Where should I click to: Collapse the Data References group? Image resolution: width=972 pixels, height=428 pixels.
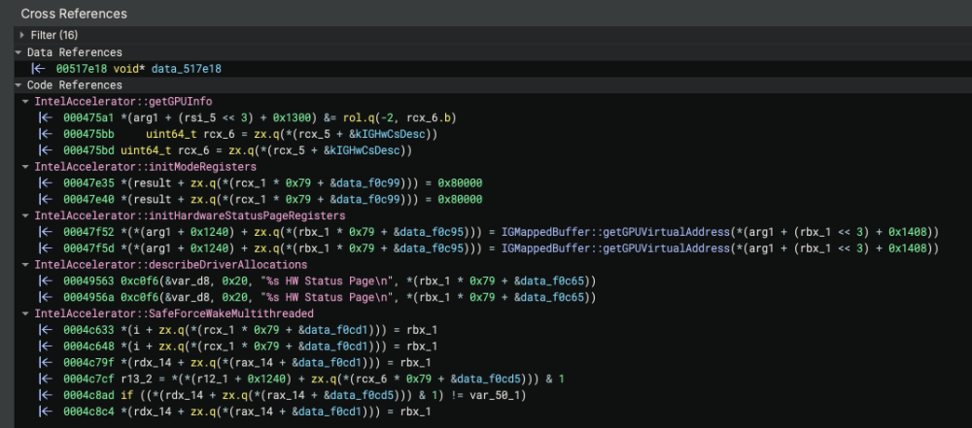coord(18,52)
